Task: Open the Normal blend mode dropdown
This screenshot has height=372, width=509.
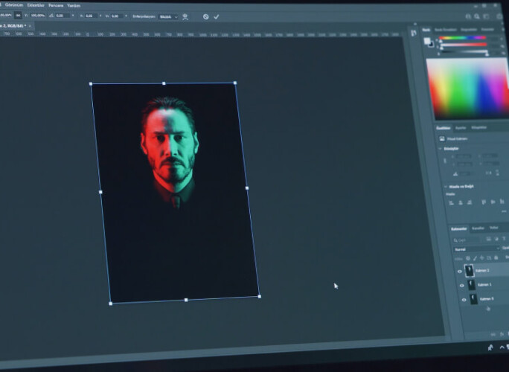Action: (x=478, y=248)
